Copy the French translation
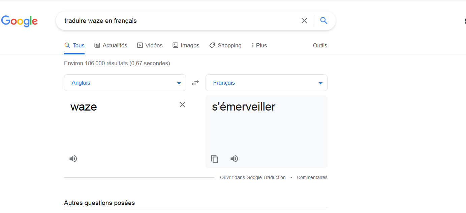The width and height of the screenshot is (466, 213). [x=215, y=159]
